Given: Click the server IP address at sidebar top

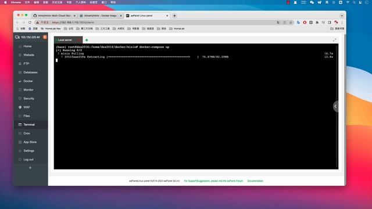Looking at the screenshot, I should tap(30, 37).
